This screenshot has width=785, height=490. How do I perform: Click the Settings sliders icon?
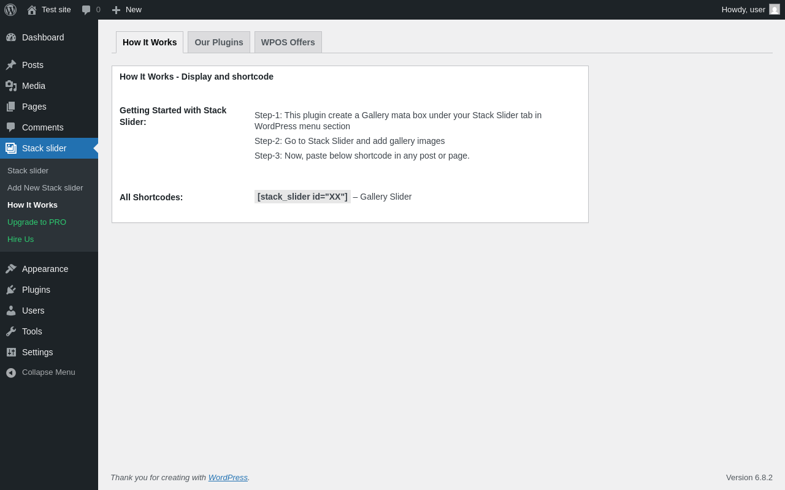pos(11,352)
